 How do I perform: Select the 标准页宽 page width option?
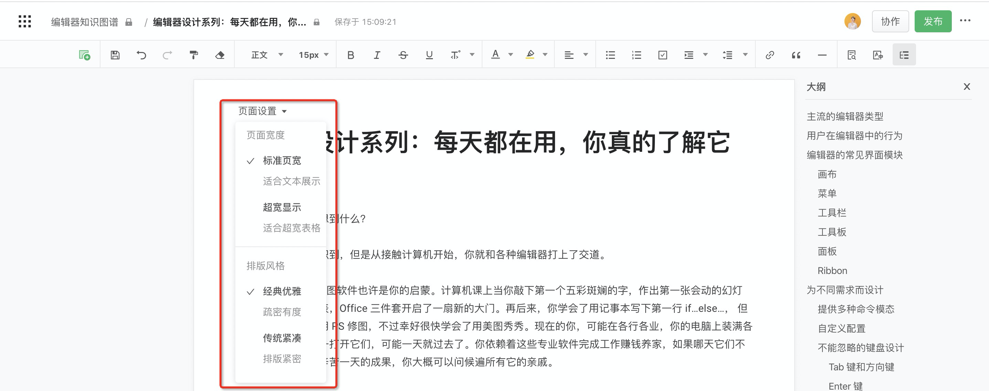[x=282, y=160]
